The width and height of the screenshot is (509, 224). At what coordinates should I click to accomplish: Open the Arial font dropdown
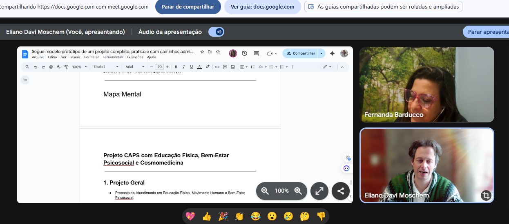135,67
